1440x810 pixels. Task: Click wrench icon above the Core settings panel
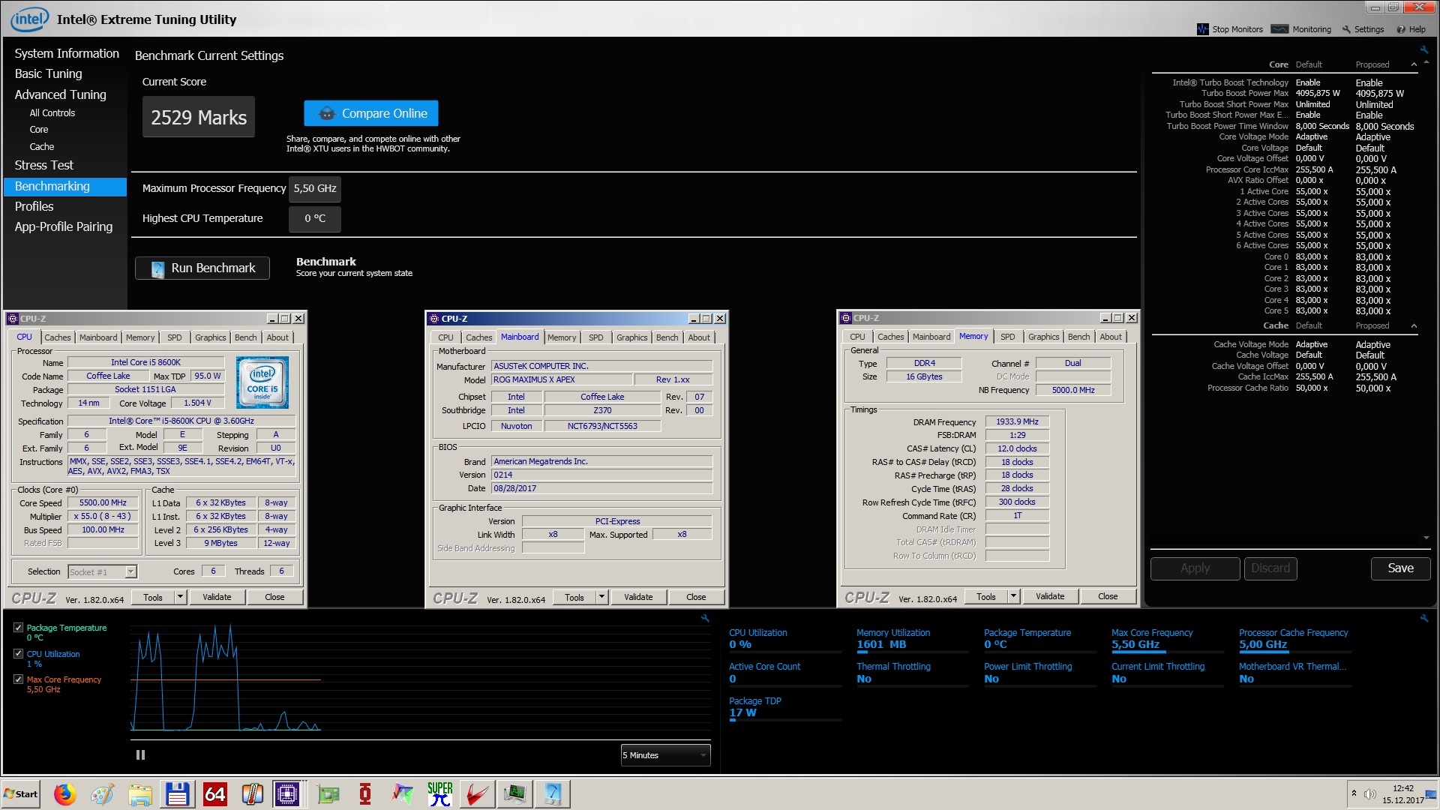coord(1423,49)
